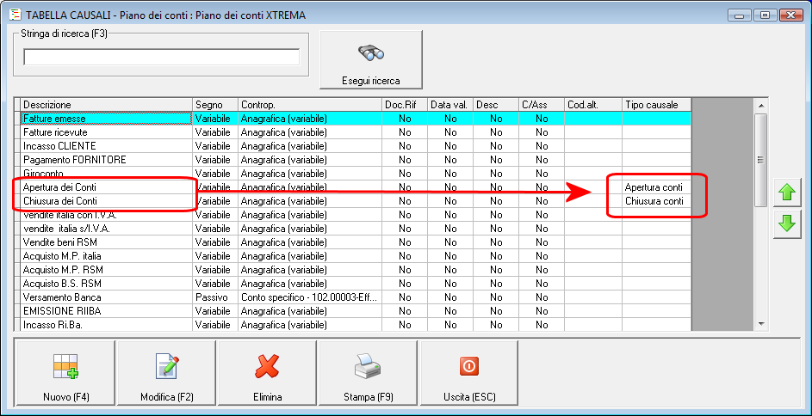Move row up with green up arrow
This screenshot has height=416, width=812.
787,193
